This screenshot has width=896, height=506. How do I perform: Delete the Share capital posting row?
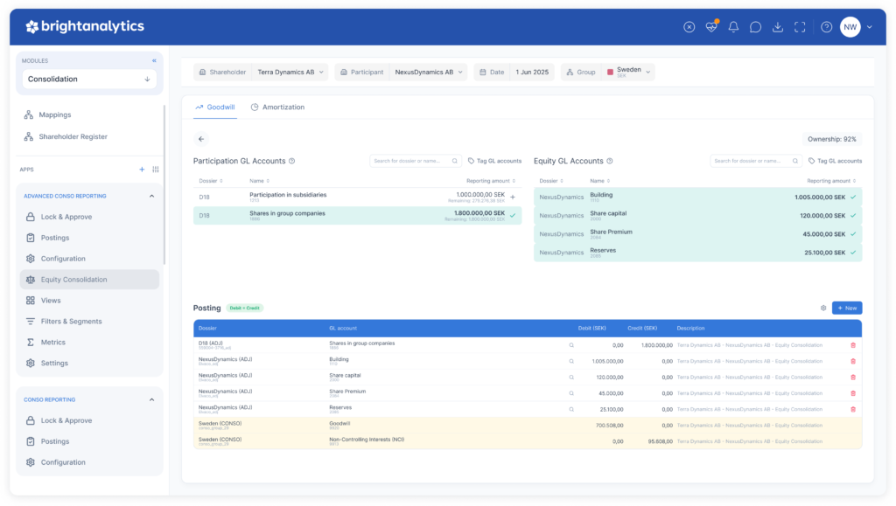[853, 377]
